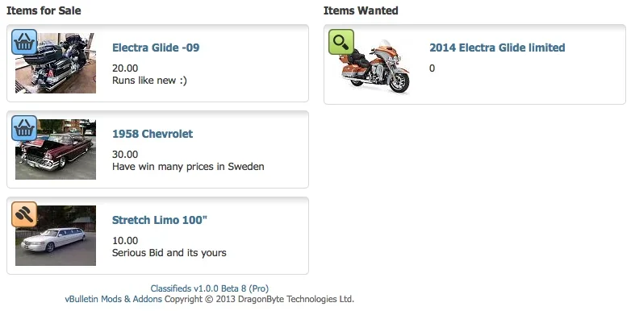Click the auction gavel icon on Stretch Limo

point(24,214)
